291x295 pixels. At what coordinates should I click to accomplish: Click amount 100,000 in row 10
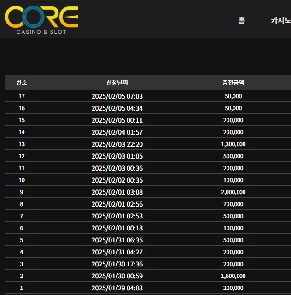point(233,180)
